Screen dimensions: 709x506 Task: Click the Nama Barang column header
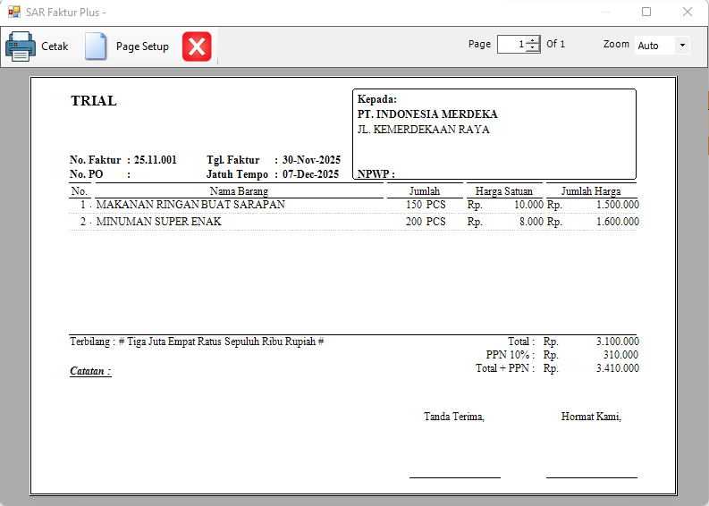(239, 191)
